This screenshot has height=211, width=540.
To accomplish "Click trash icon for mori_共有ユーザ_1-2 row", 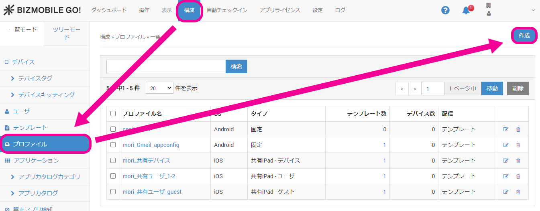I will point(518,176).
